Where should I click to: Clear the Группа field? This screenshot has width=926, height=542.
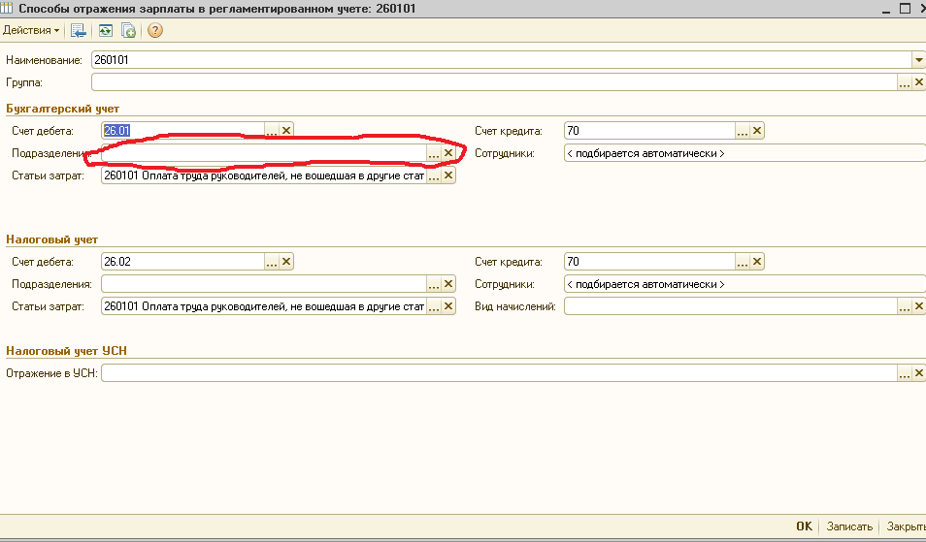(x=918, y=82)
